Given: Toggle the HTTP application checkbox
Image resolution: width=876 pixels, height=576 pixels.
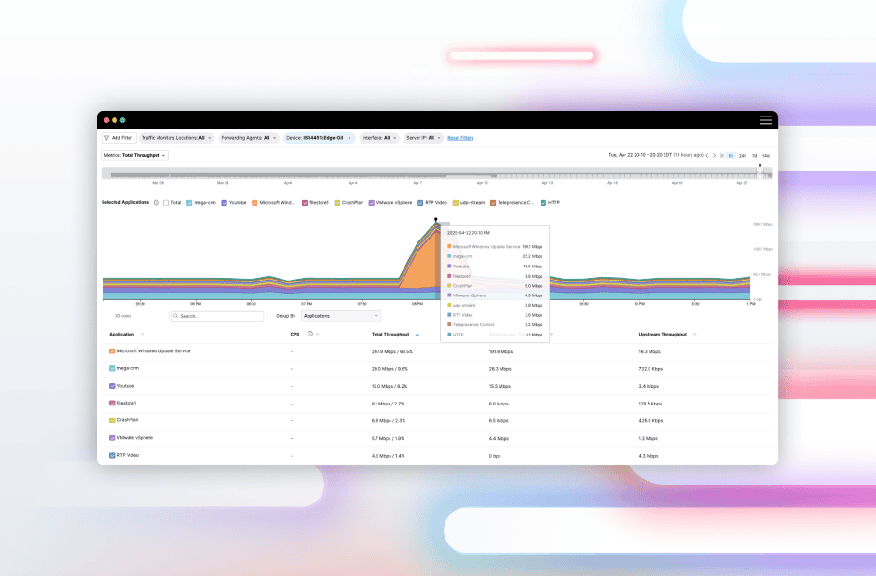Looking at the screenshot, I should (x=543, y=202).
